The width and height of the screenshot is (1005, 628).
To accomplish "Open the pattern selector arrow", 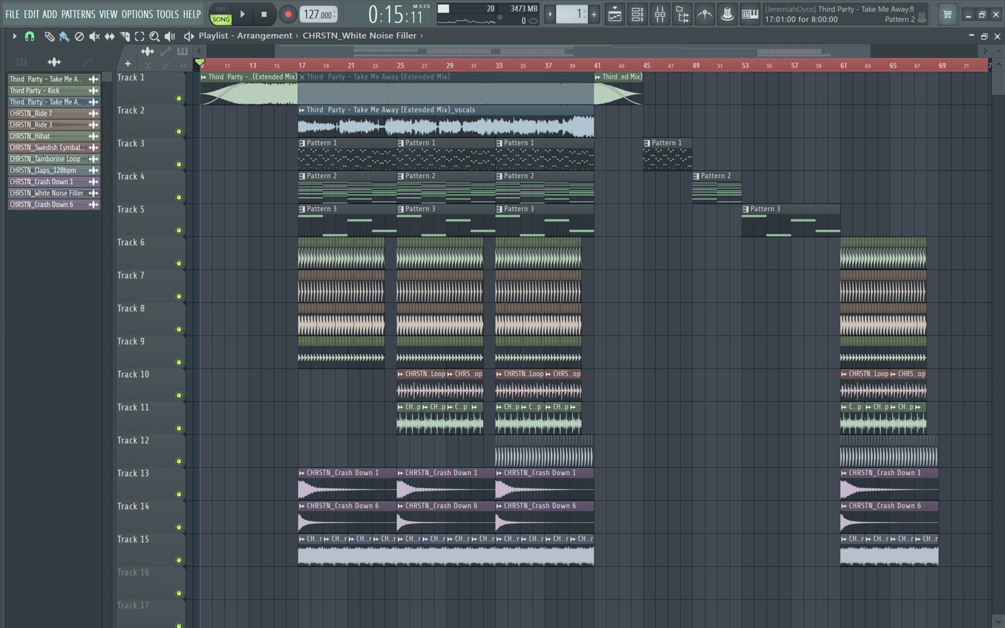I will tap(550, 14).
